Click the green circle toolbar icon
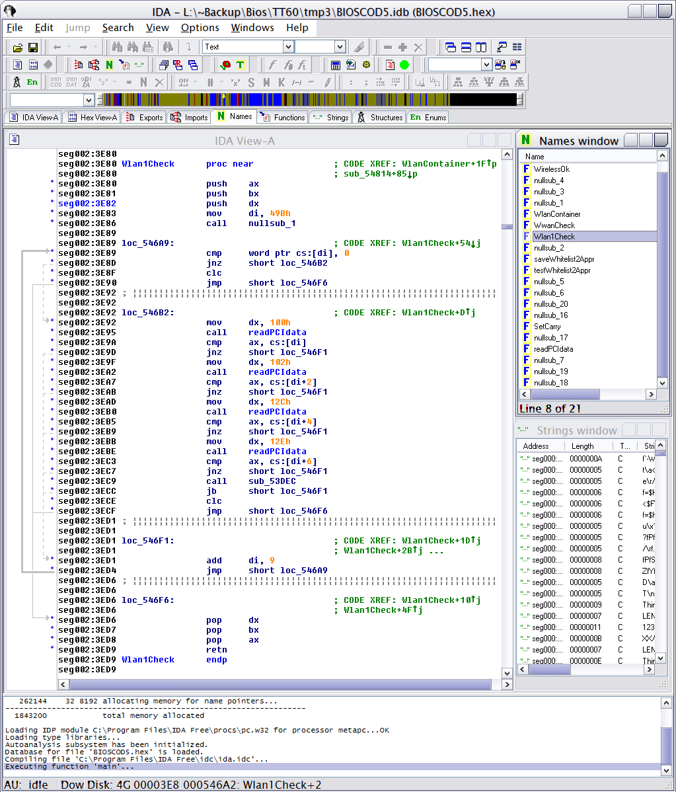 (x=404, y=65)
